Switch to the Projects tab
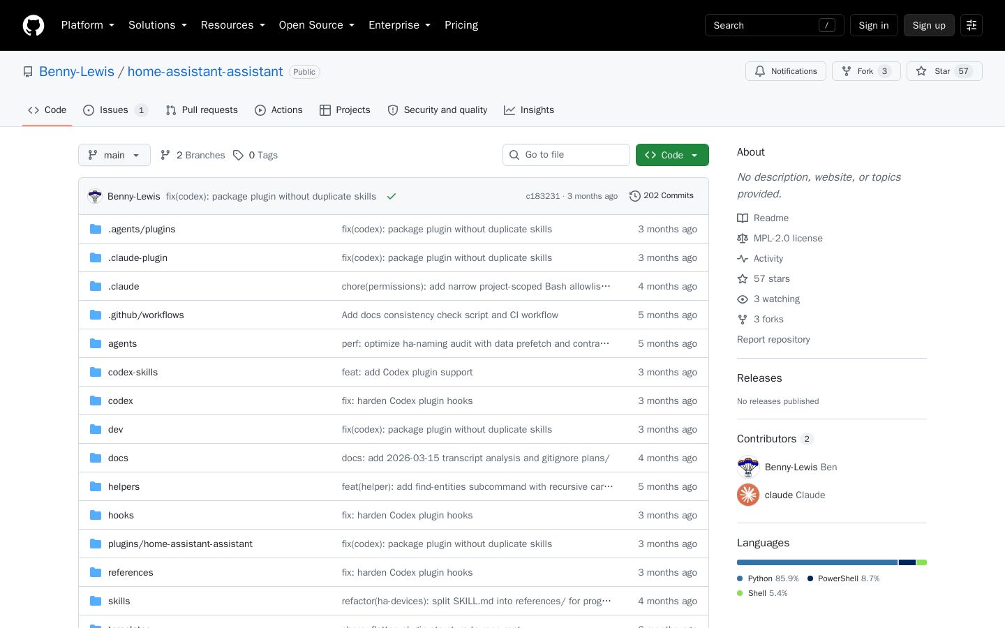Image resolution: width=1005 pixels, height=628 pixels. [345, 110]
